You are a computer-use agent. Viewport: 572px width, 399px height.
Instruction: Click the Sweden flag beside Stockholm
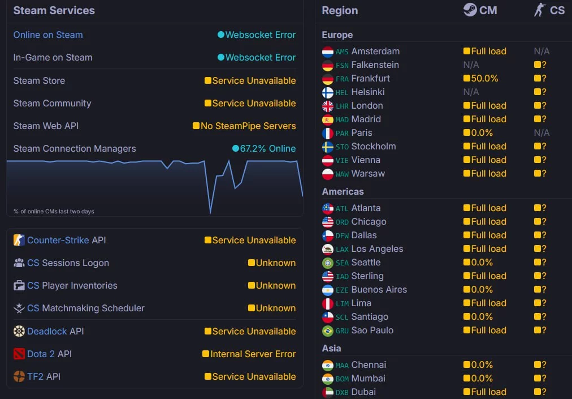click(x=328, y=147)
